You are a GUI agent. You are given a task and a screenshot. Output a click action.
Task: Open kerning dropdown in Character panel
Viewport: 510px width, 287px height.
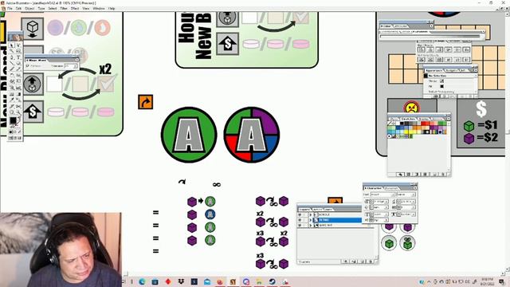pos(386,207)
